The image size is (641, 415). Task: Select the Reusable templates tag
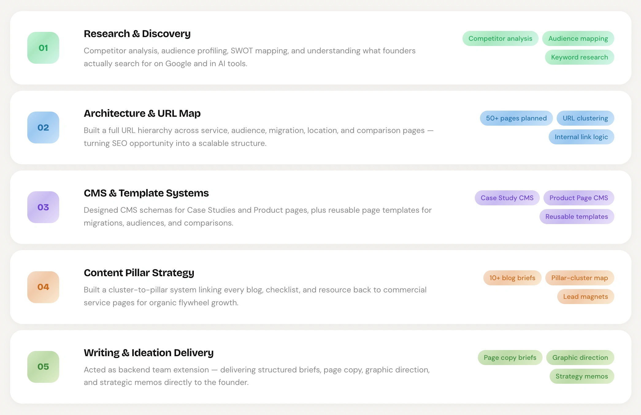(577, 217)
